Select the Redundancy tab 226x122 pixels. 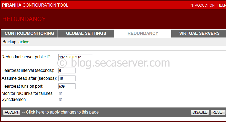143,33
